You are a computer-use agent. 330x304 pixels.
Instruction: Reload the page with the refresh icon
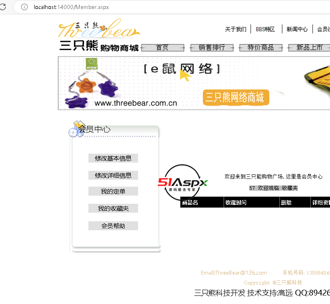(3, 7)
